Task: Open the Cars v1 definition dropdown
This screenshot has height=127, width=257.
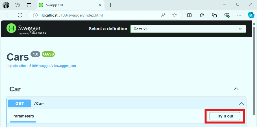Action: click(x=188, y=29)
